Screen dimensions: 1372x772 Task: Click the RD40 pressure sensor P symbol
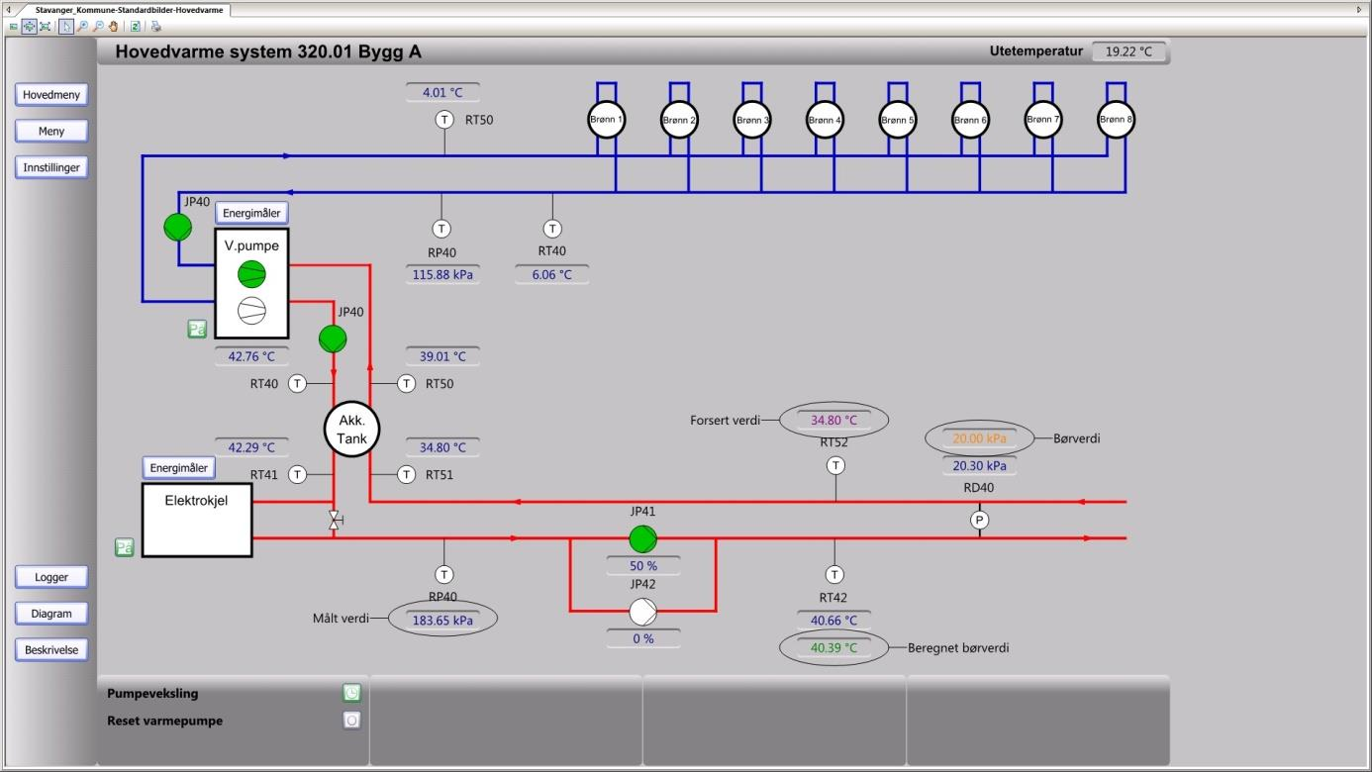pos(980,520)
